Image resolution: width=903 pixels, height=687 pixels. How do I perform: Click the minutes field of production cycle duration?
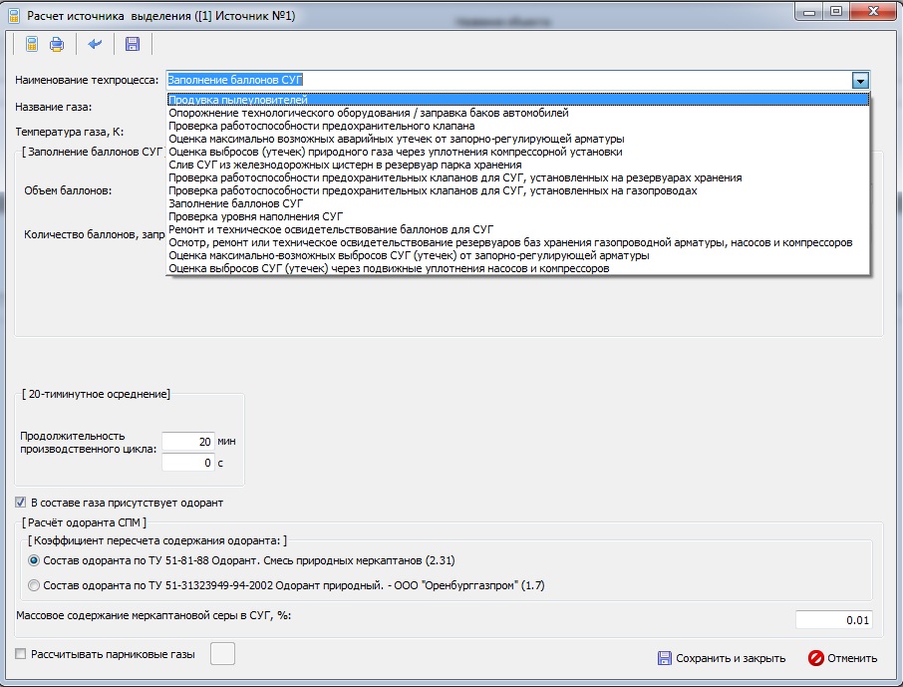(188, 442)
